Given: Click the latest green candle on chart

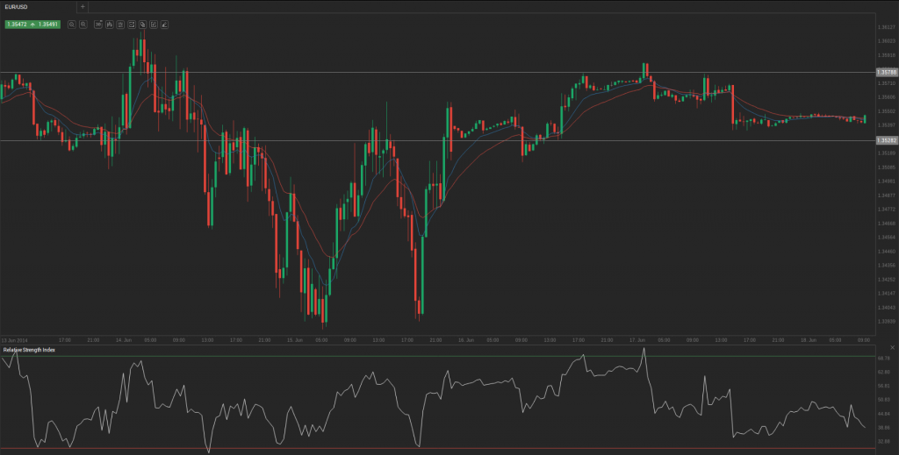Looking at the screenshot, I should click(865, 118).
